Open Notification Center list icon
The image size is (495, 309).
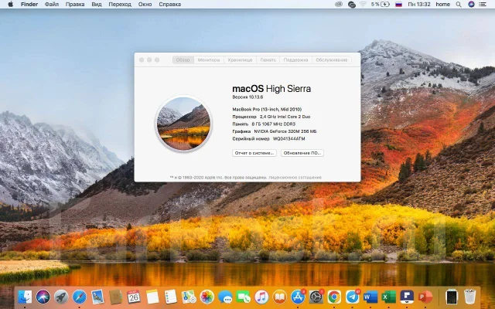click(x=483, y=5)
